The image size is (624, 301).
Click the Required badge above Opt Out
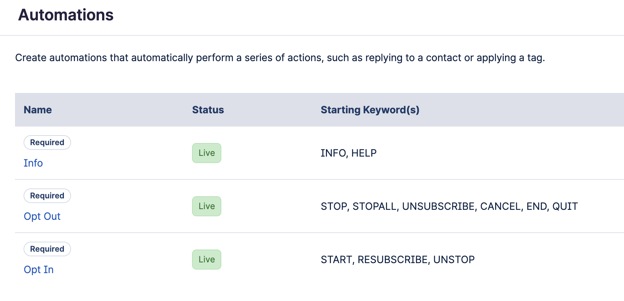click(x=47, y=196)
